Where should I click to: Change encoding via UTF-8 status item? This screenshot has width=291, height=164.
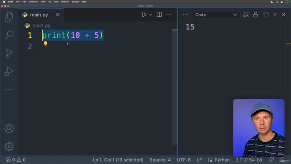pos(184,160)
